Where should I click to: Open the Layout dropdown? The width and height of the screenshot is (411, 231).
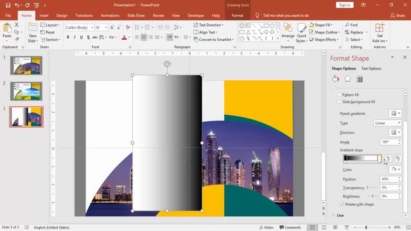pyautogui.click(x=50, y=25)
